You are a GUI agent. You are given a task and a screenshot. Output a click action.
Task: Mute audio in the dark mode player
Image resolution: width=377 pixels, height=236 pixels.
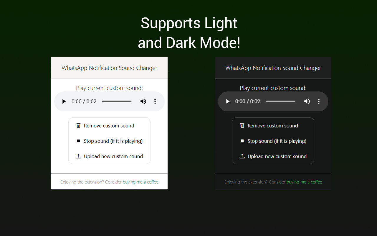(x=307, y=101)
